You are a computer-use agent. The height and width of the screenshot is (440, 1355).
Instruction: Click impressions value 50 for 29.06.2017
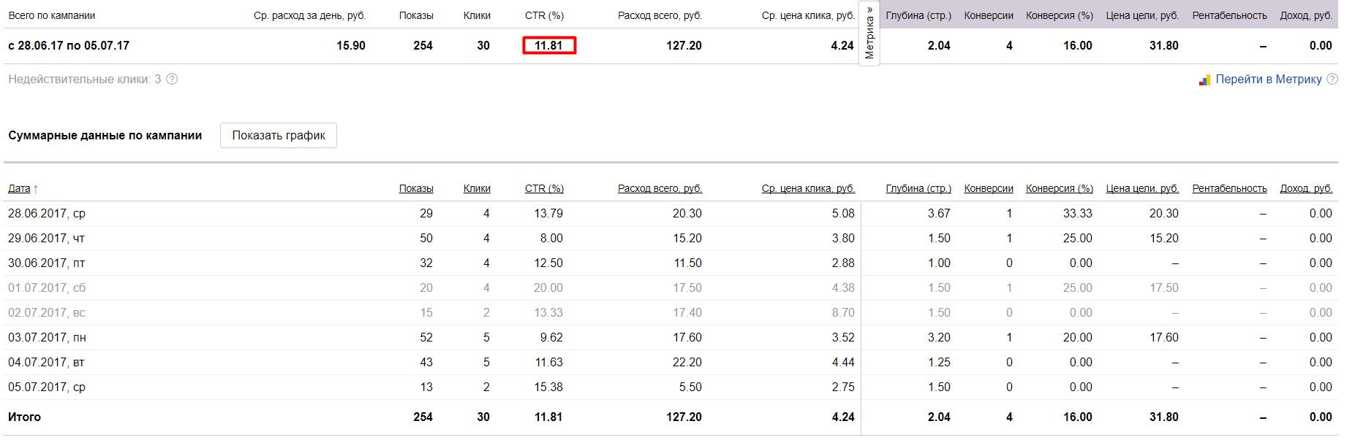pyautogui.click(x=426, y=238)
